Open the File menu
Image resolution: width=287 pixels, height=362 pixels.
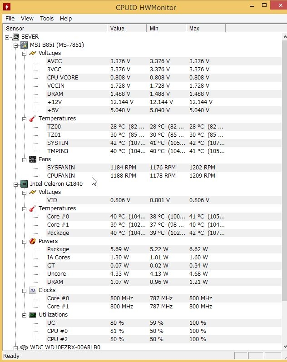[10, 19]
